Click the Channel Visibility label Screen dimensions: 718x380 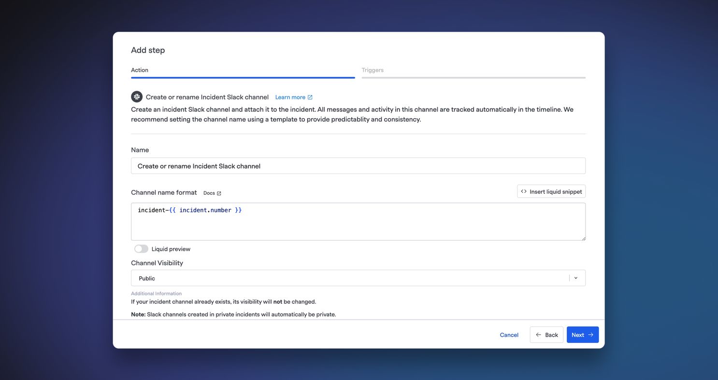[x=157, y=263]
